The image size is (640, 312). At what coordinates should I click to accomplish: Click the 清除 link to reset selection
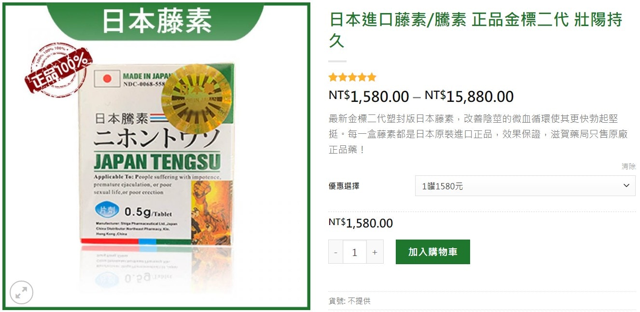point(628,167)
